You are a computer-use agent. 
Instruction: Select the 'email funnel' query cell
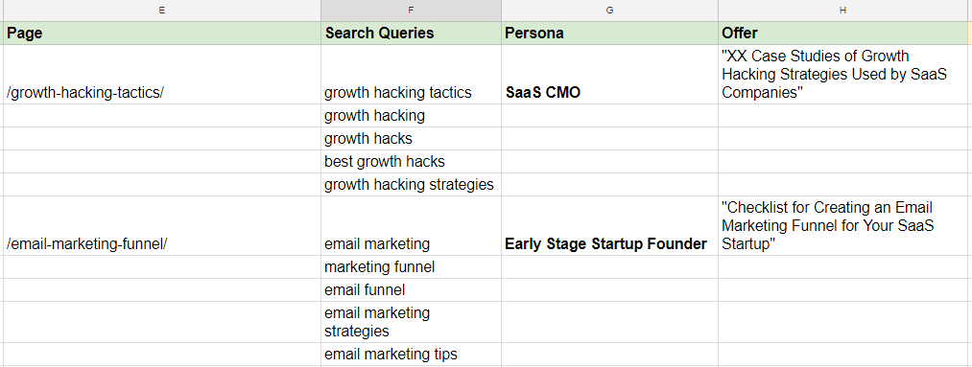click(x=411, y=289)
